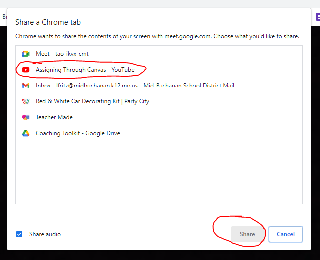320x260 pixels.
Task: Uncheck the Share audio checkbox
Action: [x=19, y=234]
